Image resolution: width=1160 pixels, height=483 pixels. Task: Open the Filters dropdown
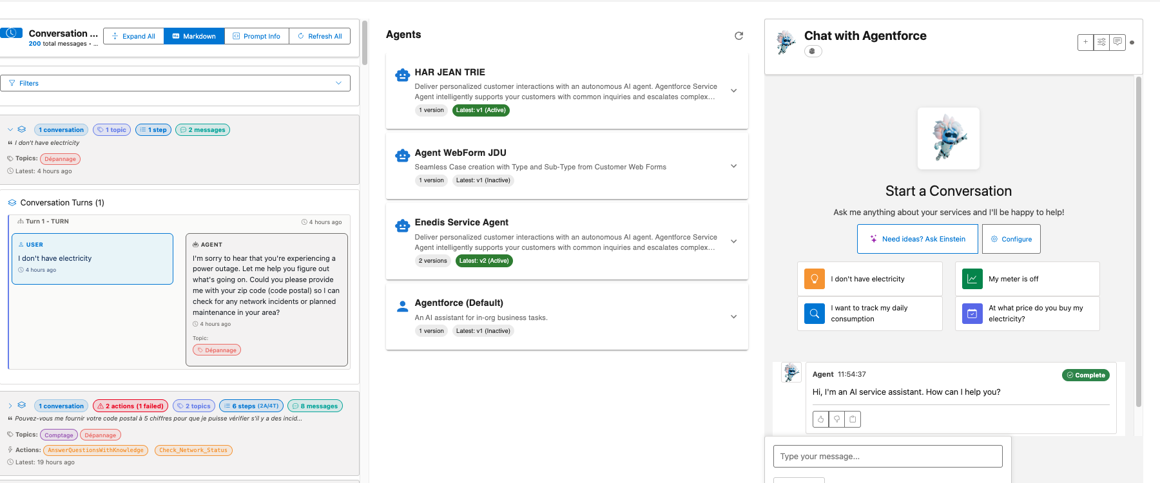(x=175, y=83)
